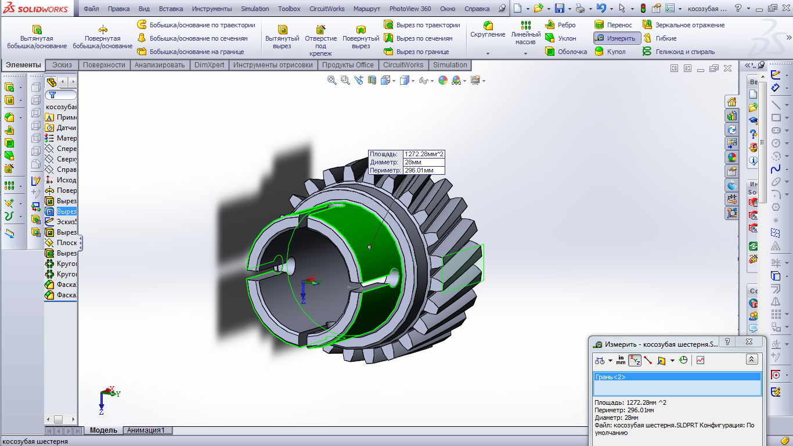Select the Ребро rib tool
This screenshot has width=793, height=446.
point(560,25)
